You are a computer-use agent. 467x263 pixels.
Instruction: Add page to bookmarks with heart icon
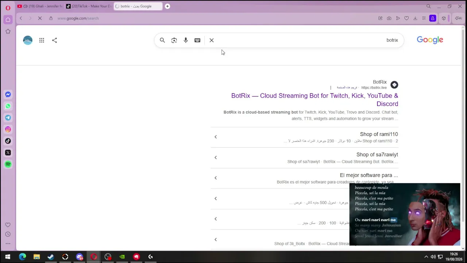[406, 18]
